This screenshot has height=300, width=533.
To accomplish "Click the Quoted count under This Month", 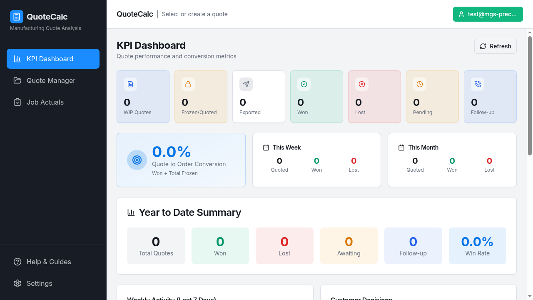I will pos(415,161).
